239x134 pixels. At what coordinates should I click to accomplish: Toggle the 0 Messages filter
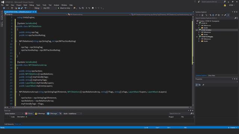point(52,114)
